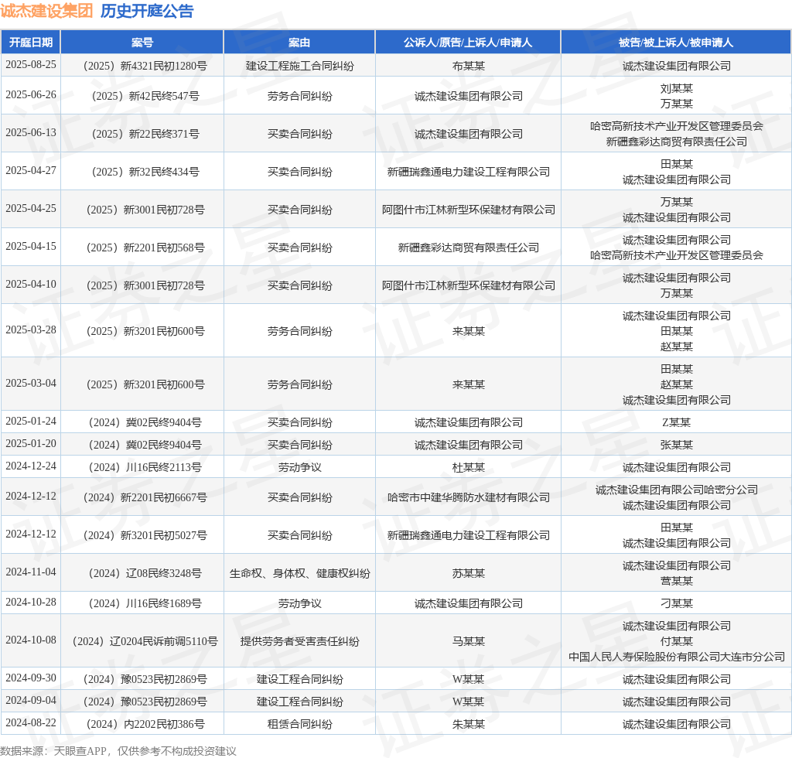Select defendant 诚杰建设集团有限公司哈密分公司
This screenshot has width=792, height=758.
pyautogui.click(x=676, y=490)
